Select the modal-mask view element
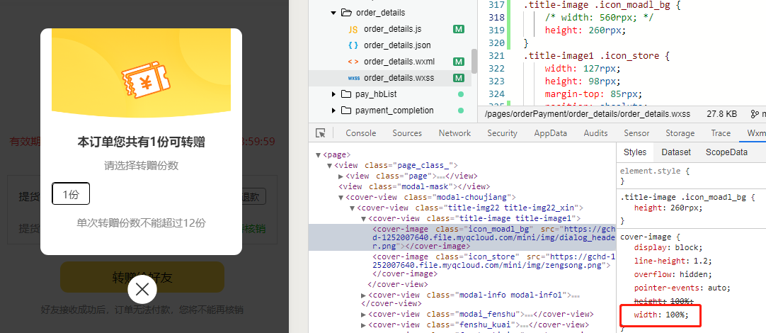The width and height of the screenshot is (766, 333). (413, 186)
